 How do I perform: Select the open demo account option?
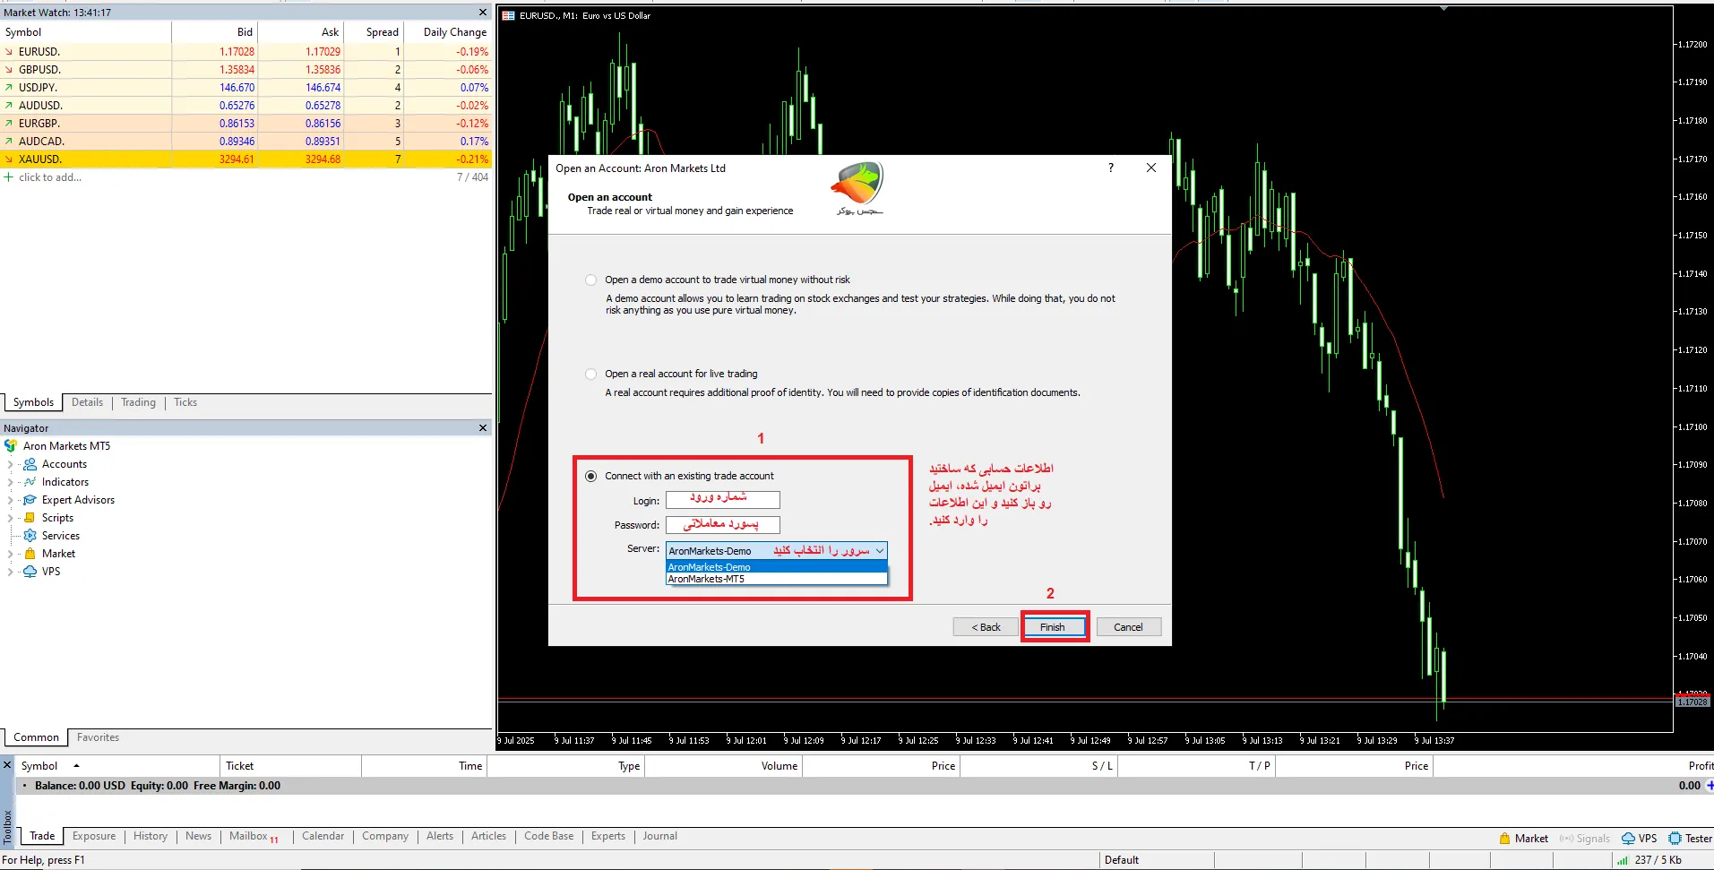pyautogui.click(x=590, y=280)
